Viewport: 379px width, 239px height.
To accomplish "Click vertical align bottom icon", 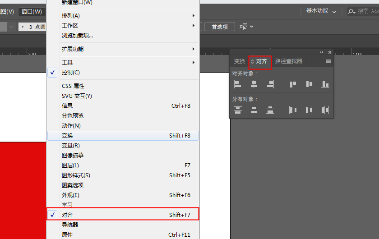I will (x=325, y=84).
